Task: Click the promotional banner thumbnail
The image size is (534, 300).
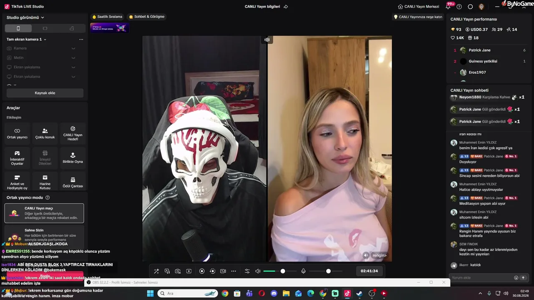Action: coord(109,28)
